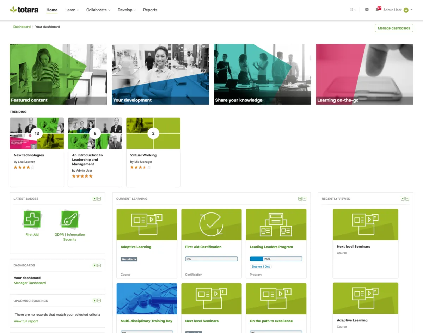The width and height of the screenshot is (423, 333).
Task: Click Multi-disciplinary Training Day keyboard image
Action: click(147, 298)
